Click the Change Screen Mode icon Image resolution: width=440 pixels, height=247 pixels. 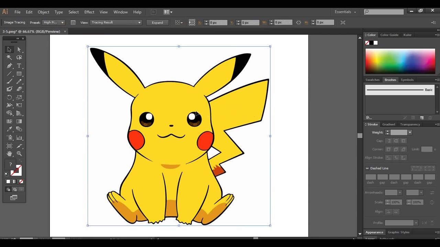[x=14, y=198]
